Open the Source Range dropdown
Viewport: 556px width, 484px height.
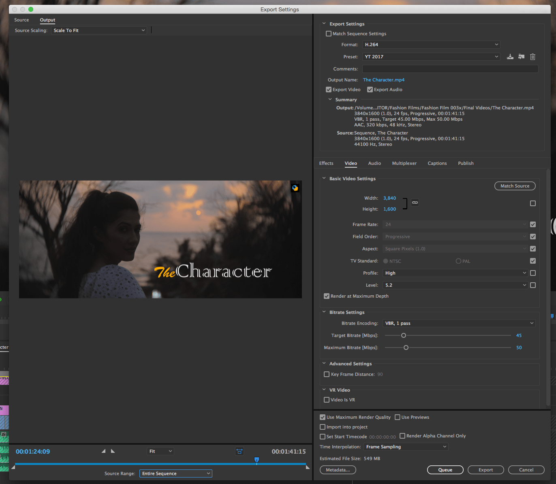click(176, 473)
